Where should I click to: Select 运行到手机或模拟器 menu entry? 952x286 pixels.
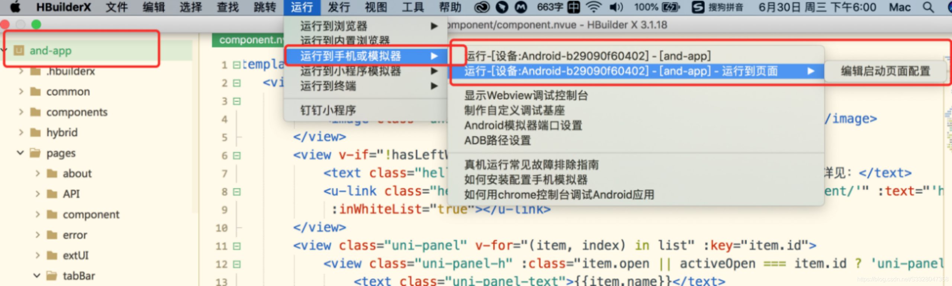[366, 56]
